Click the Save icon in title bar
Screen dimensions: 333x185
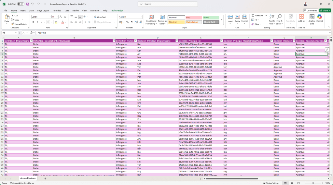(28, 4)
